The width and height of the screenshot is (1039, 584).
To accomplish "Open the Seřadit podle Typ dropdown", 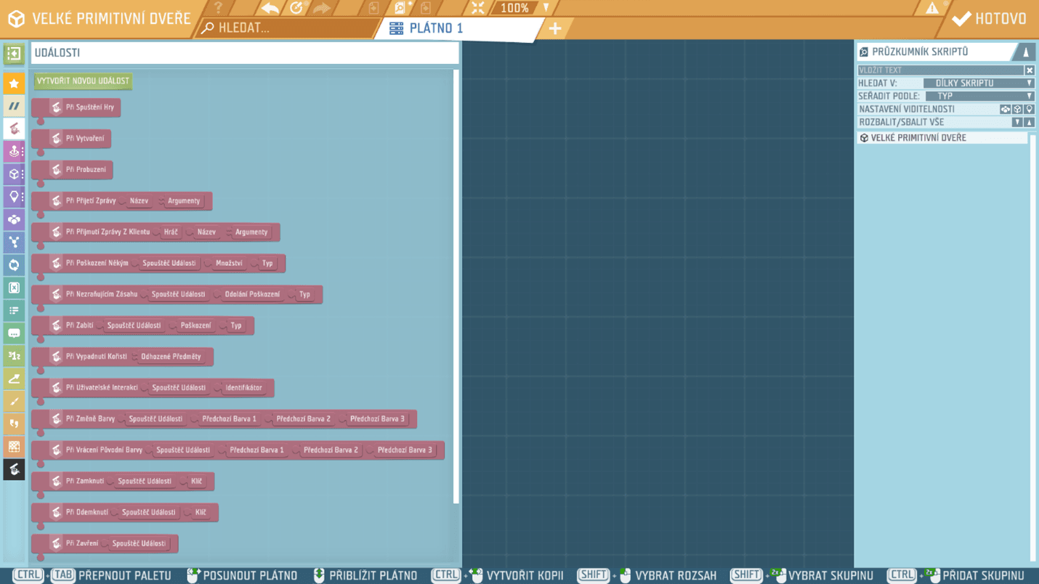I will click(x=978, y=96).
